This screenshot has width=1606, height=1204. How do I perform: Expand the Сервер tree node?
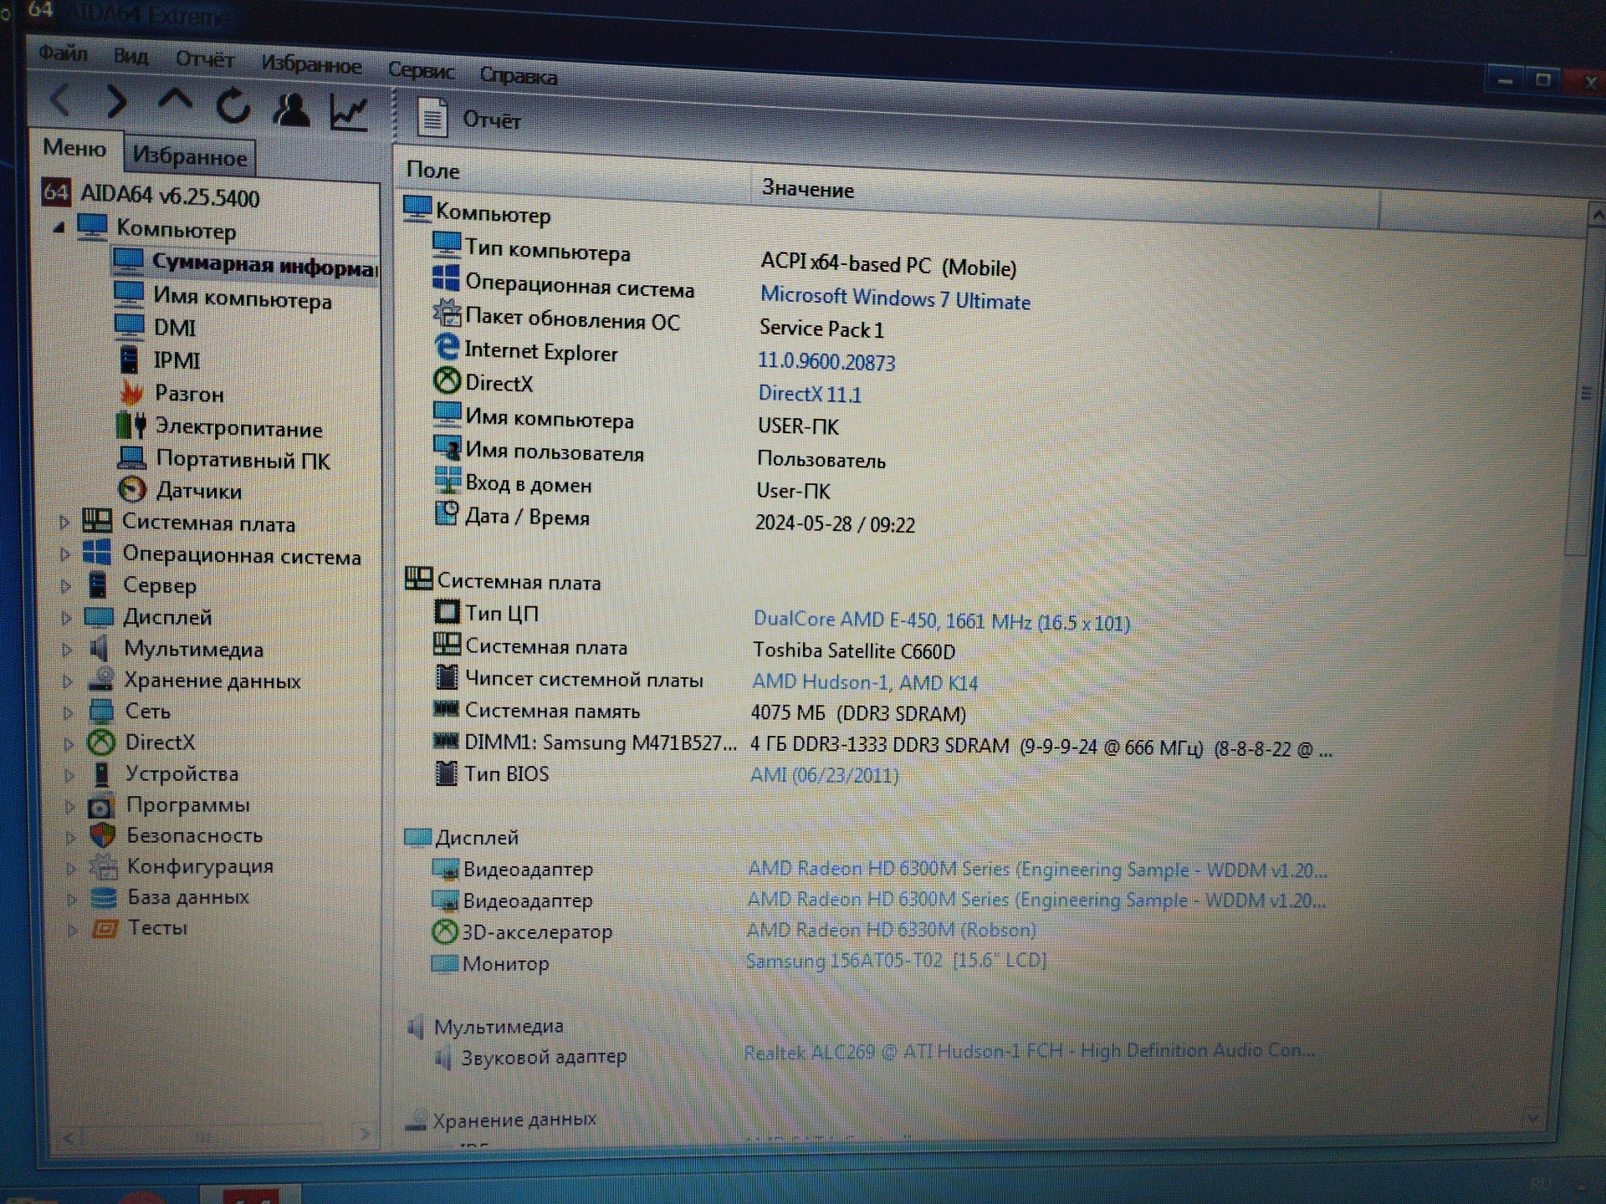point(65,586)
